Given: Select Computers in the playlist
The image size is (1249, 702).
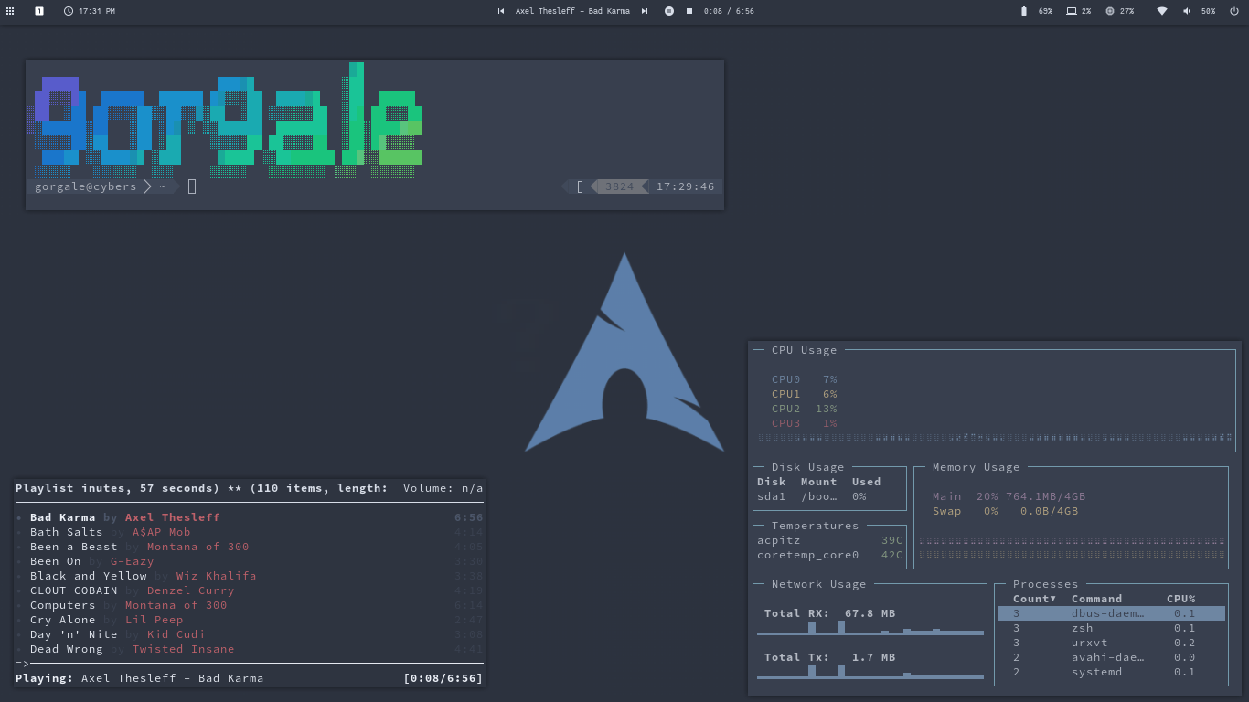Looking at the screenshot, I should tap(249, 605).
